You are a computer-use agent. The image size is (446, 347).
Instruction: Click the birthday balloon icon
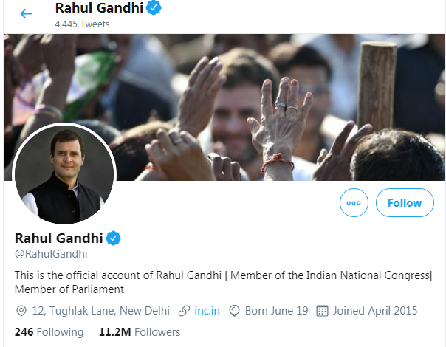click(236, 311)
